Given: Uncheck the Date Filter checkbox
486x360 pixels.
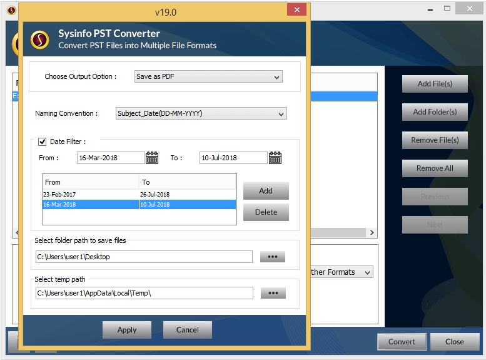Looking at the screenshot, I should point(42,142).
